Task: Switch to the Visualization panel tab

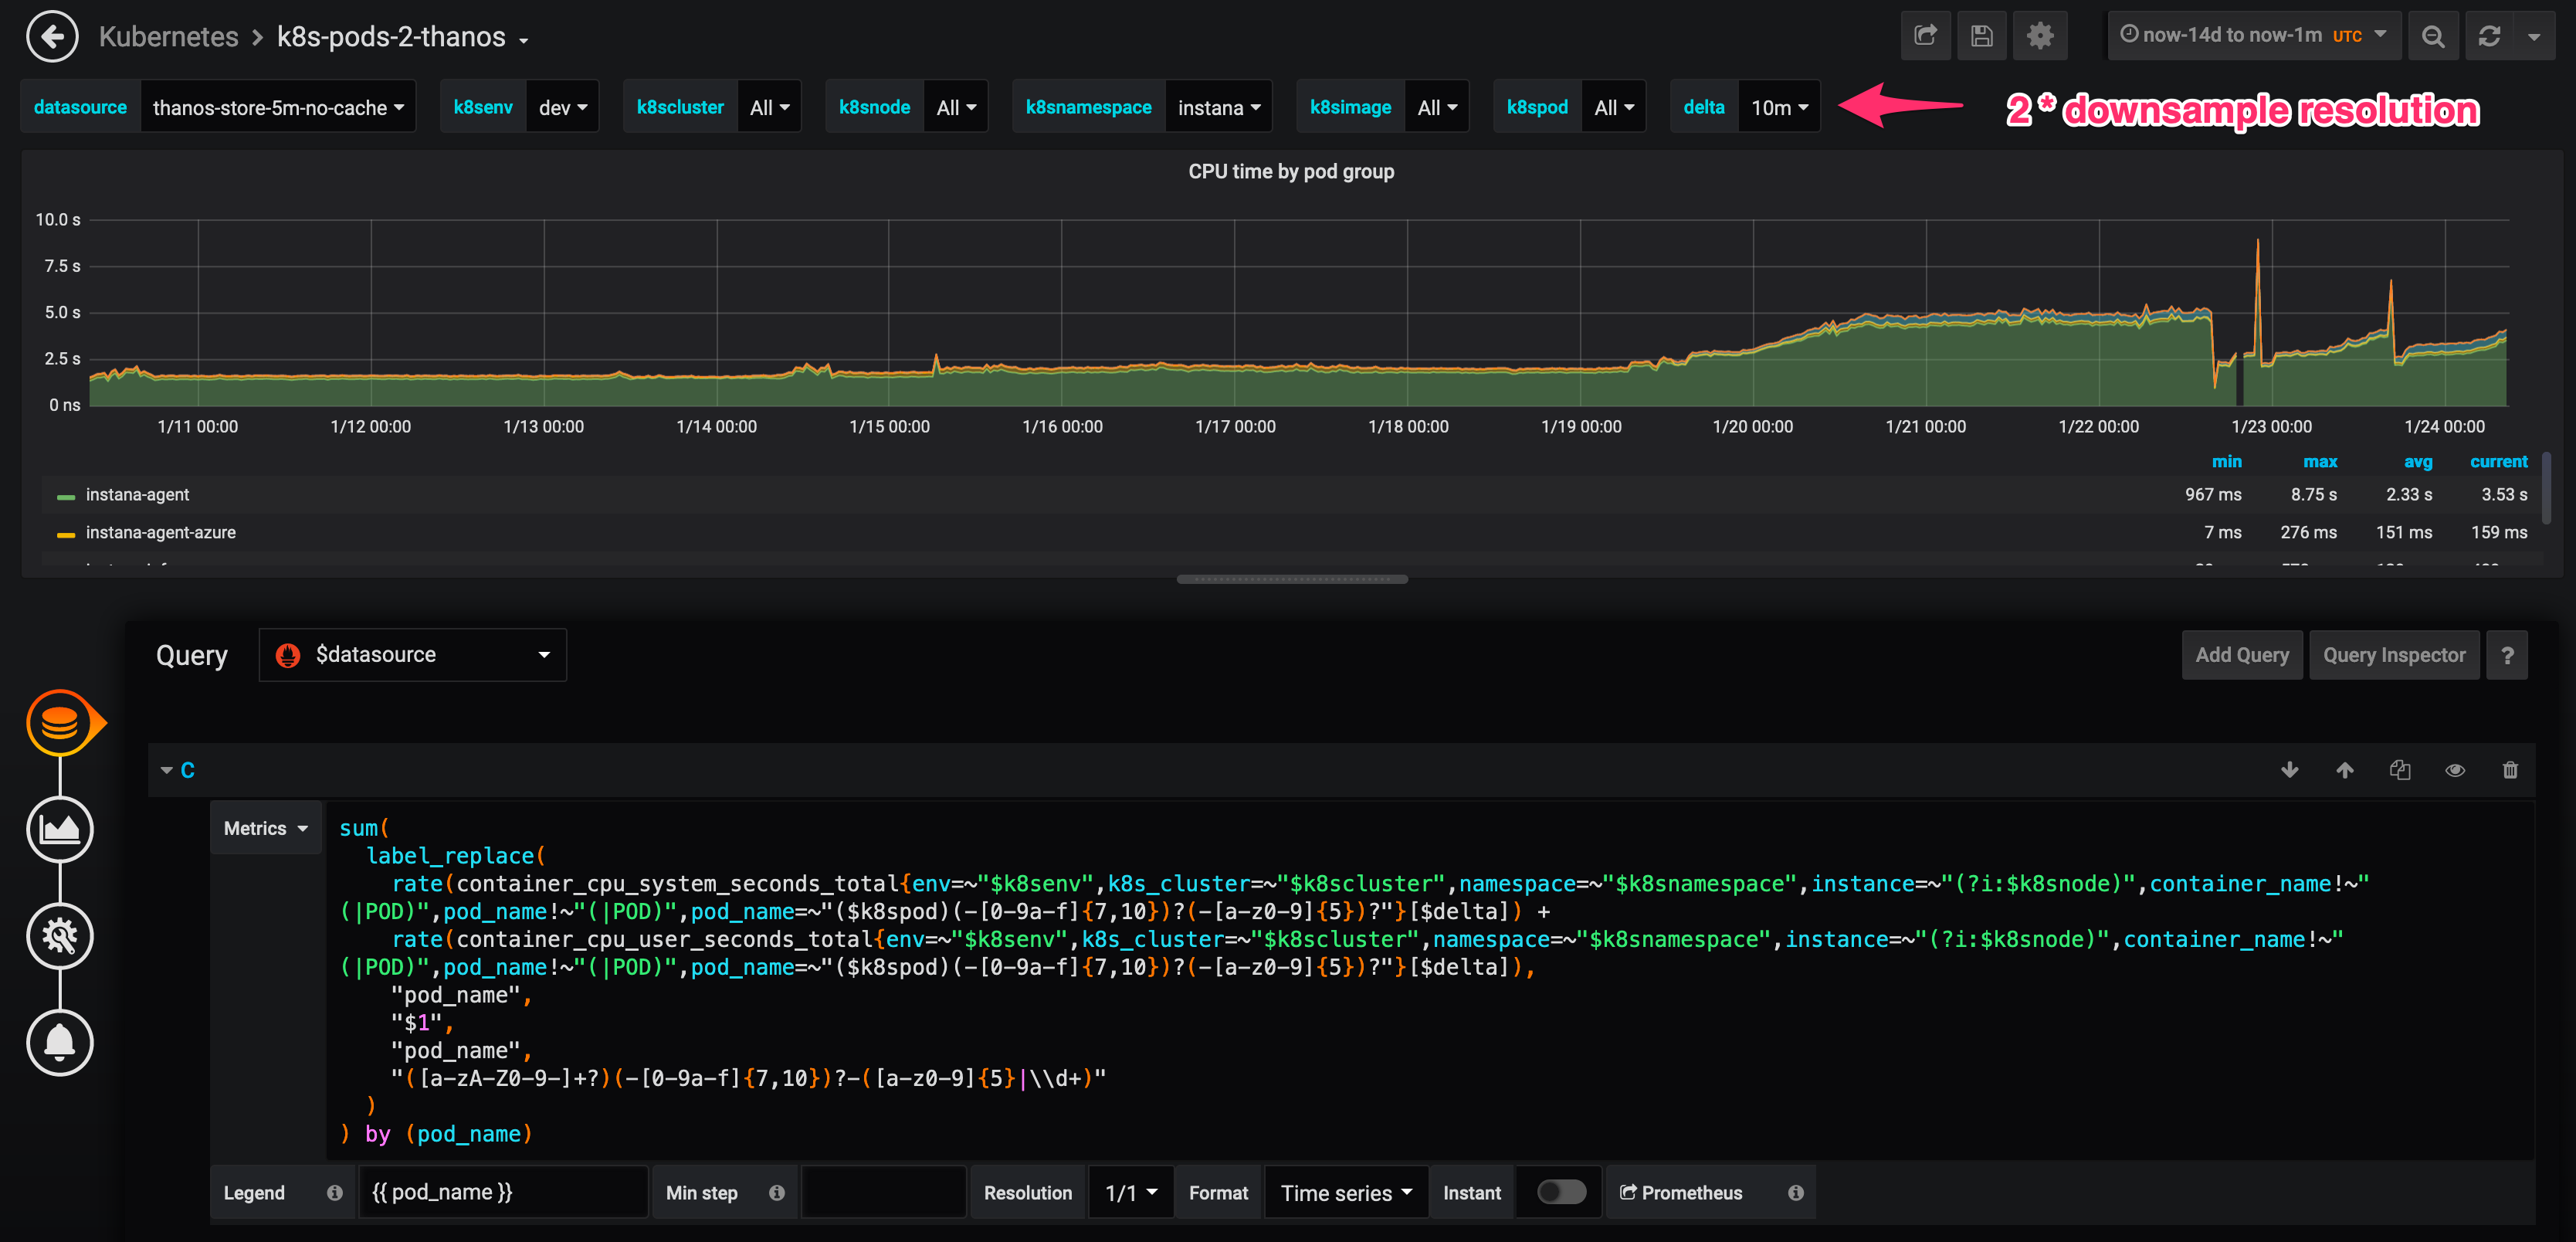Action: coord(60,829)
